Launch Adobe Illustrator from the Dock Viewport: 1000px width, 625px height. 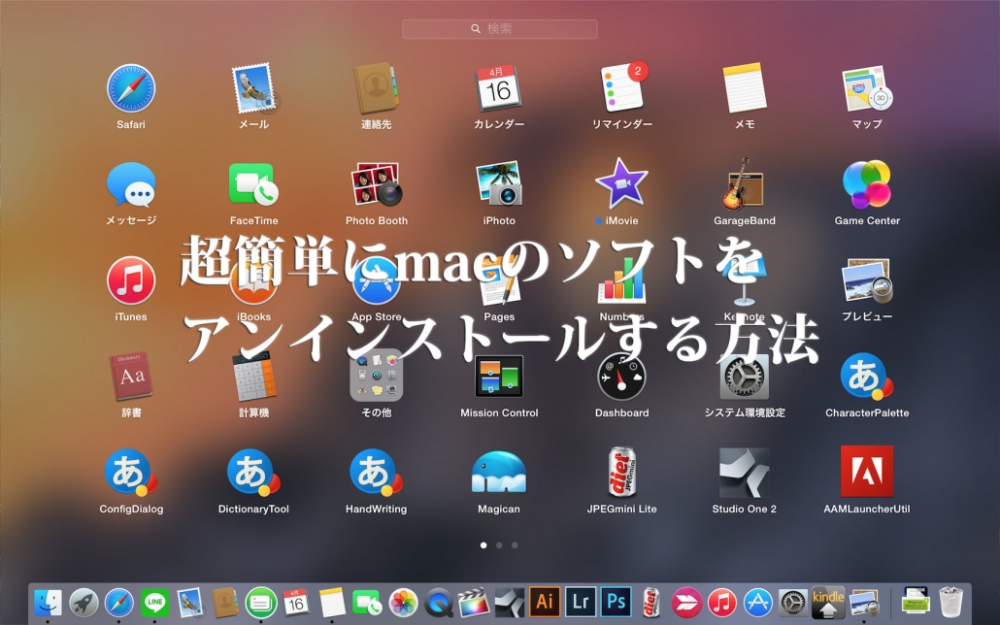click(545, 602)
